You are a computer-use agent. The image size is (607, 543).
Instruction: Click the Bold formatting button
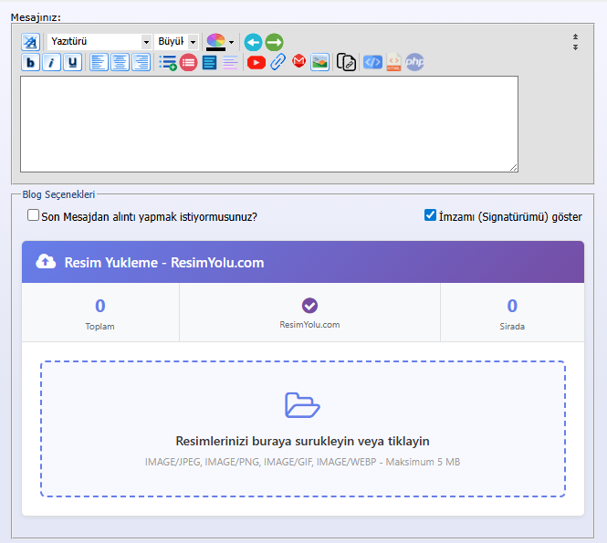click(30, 63)
